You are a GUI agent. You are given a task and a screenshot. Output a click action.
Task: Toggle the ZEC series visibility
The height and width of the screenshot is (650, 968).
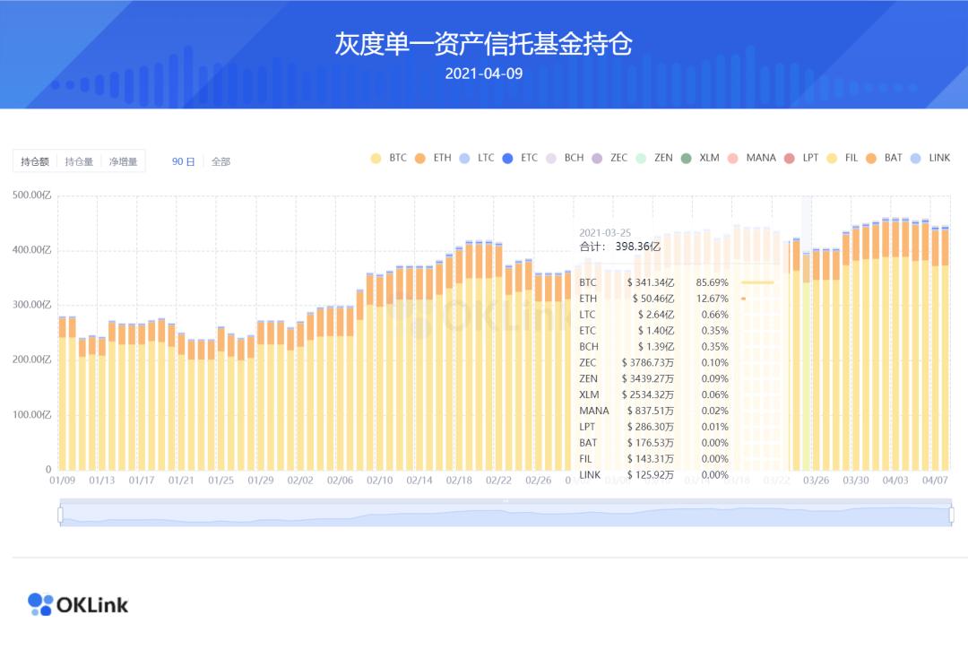pyautogui.click(x=595, y=158)
